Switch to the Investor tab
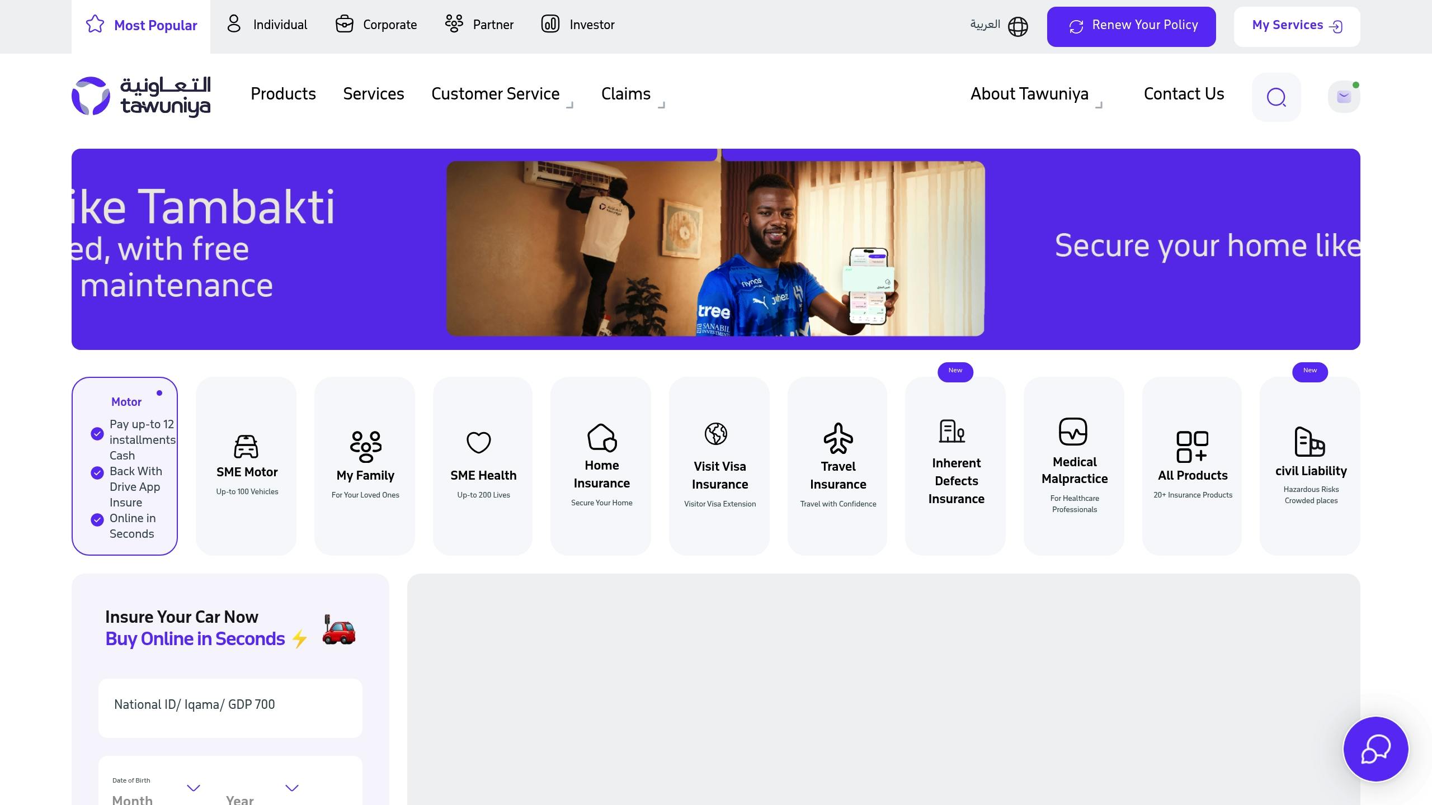Screen dimensions: 1432x805 (x=578, y=25)
